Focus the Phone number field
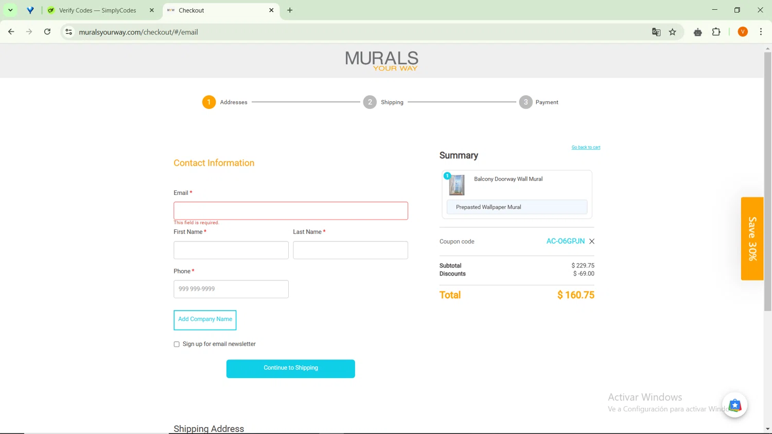Image resolution: width=772 pixels, height=434 pixels. tap(231, 289)
